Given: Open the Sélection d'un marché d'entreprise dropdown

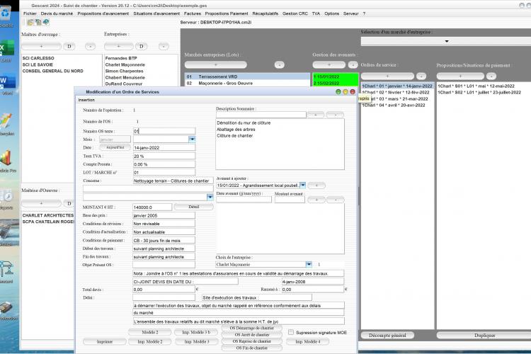Looking at the screenshot, I should [x=445, y=41].
